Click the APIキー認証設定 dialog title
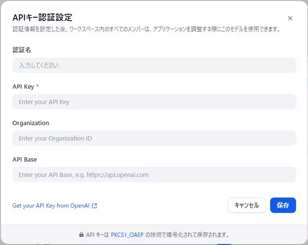 click(42, 17)
